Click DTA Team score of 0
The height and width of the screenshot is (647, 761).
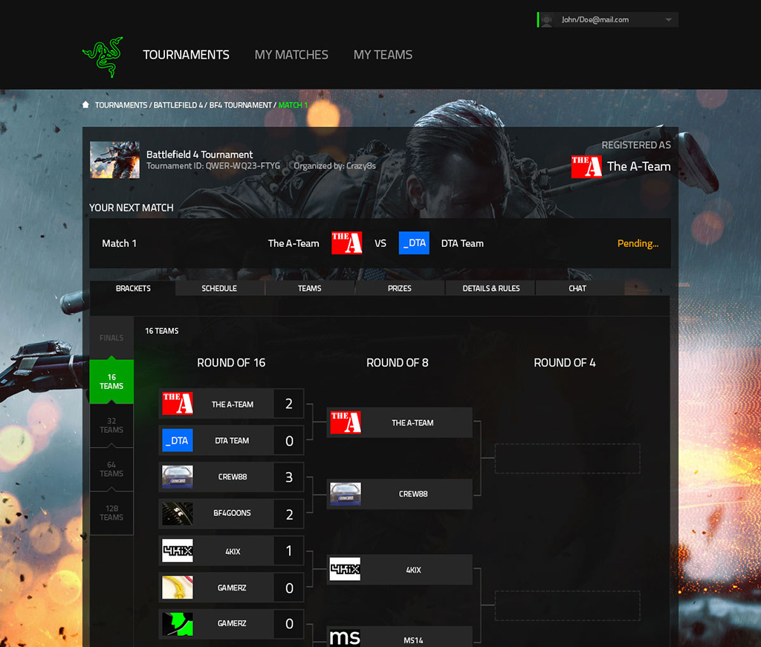tap(289, 440)
